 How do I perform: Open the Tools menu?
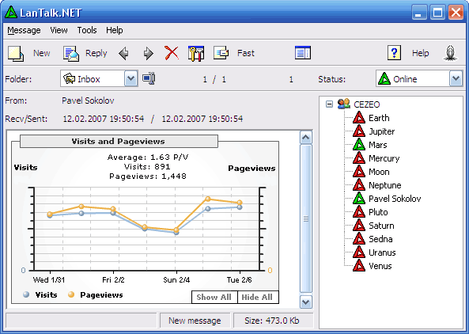pos(87,30)
